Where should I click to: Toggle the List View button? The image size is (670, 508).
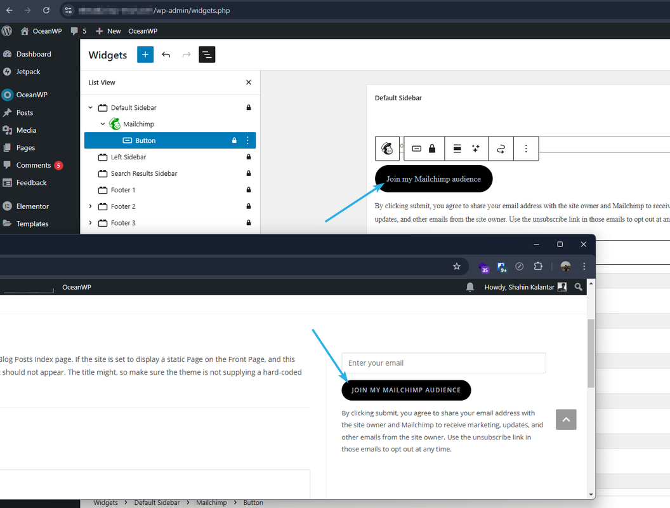[x=207, y=55]
